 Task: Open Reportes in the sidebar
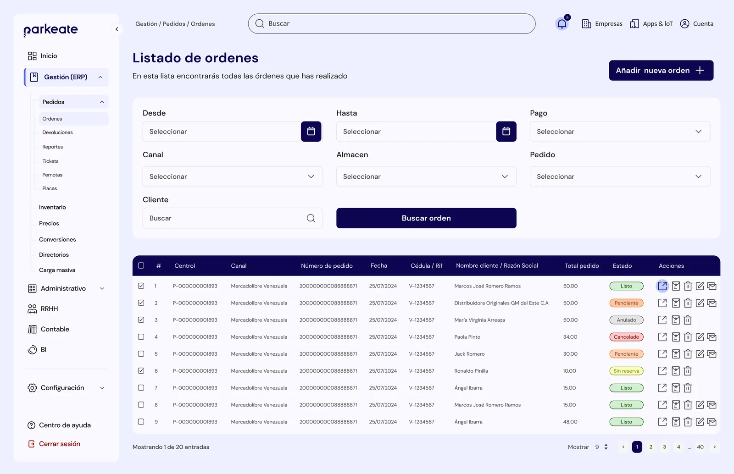pyautogui.click(x=52, y=147)
